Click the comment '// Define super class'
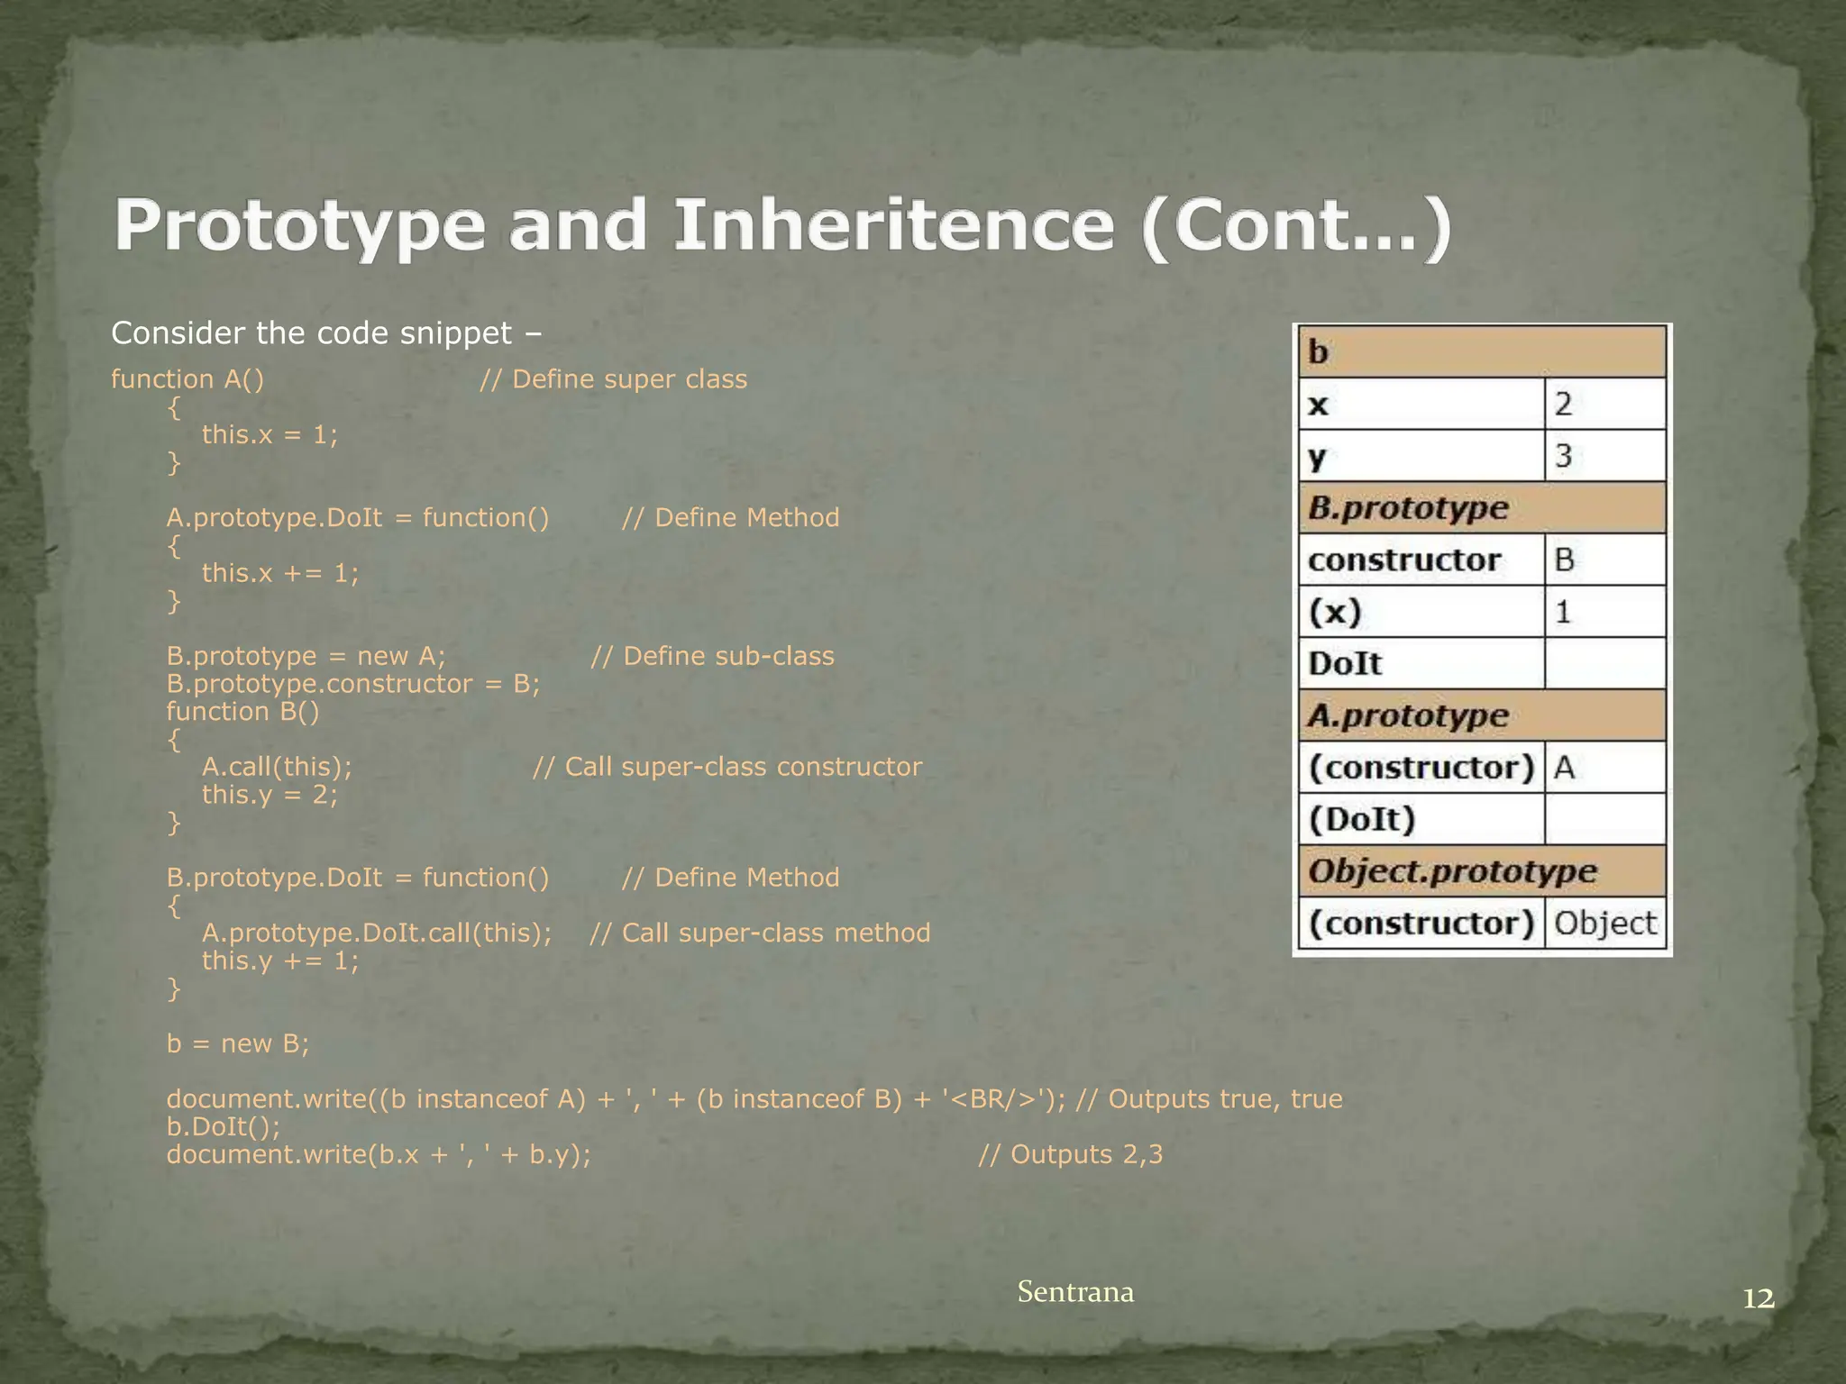The height and width of the screenshot is (1384, 1846). 613,379
